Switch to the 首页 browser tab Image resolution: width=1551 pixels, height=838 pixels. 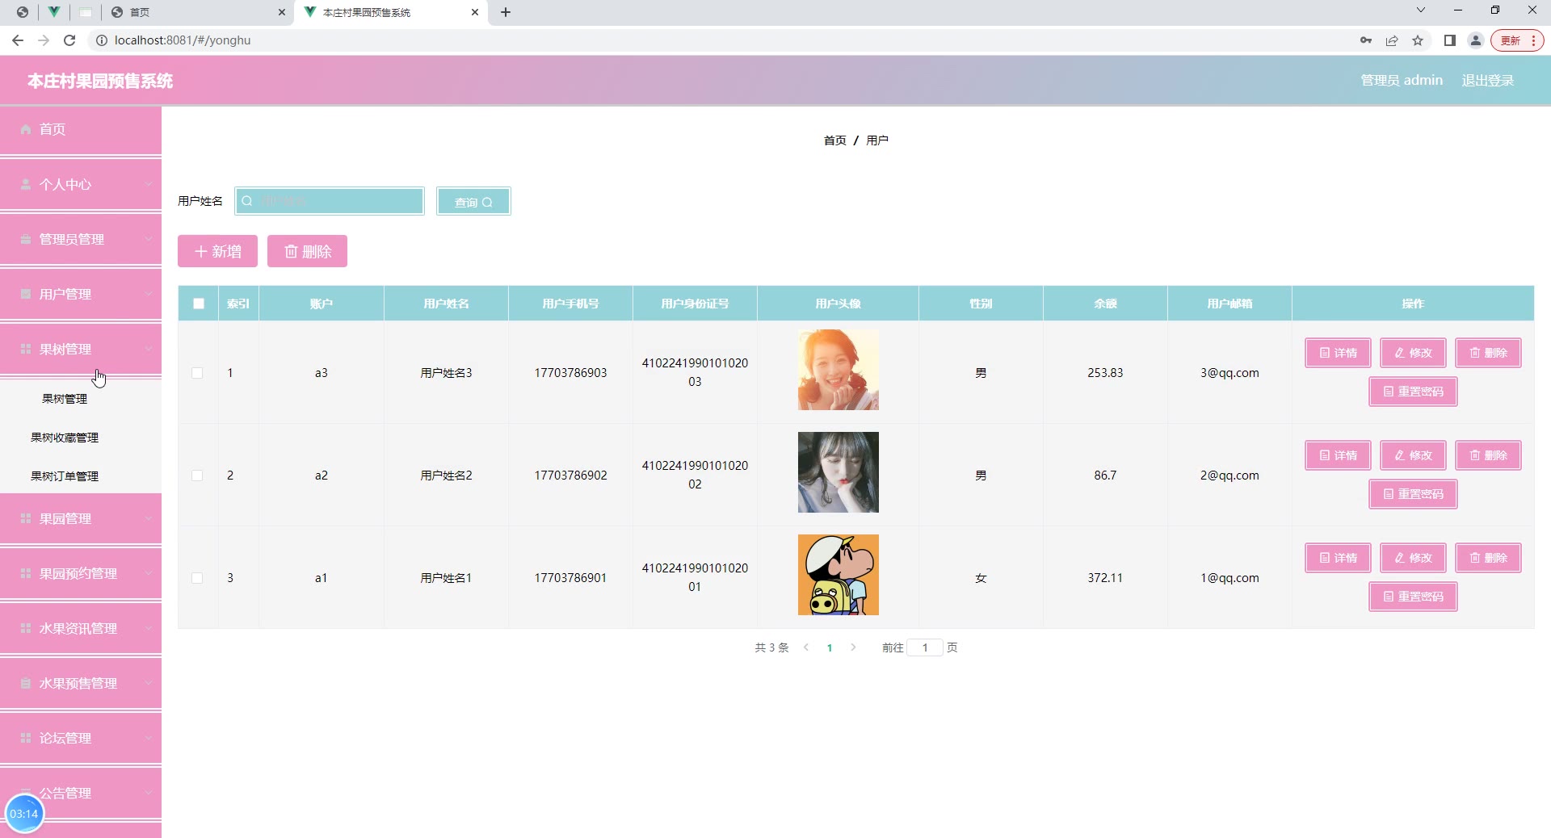tap(198, 12)
